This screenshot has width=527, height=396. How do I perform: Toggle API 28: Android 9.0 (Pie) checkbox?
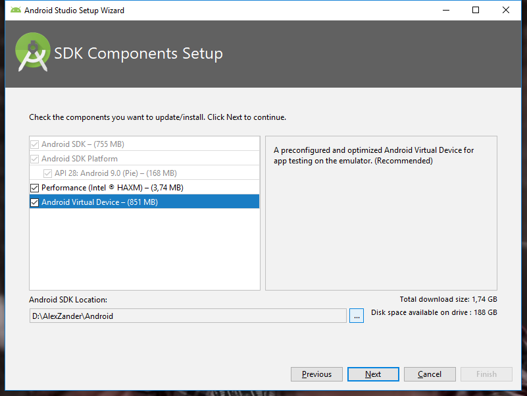tap(48, 173)
